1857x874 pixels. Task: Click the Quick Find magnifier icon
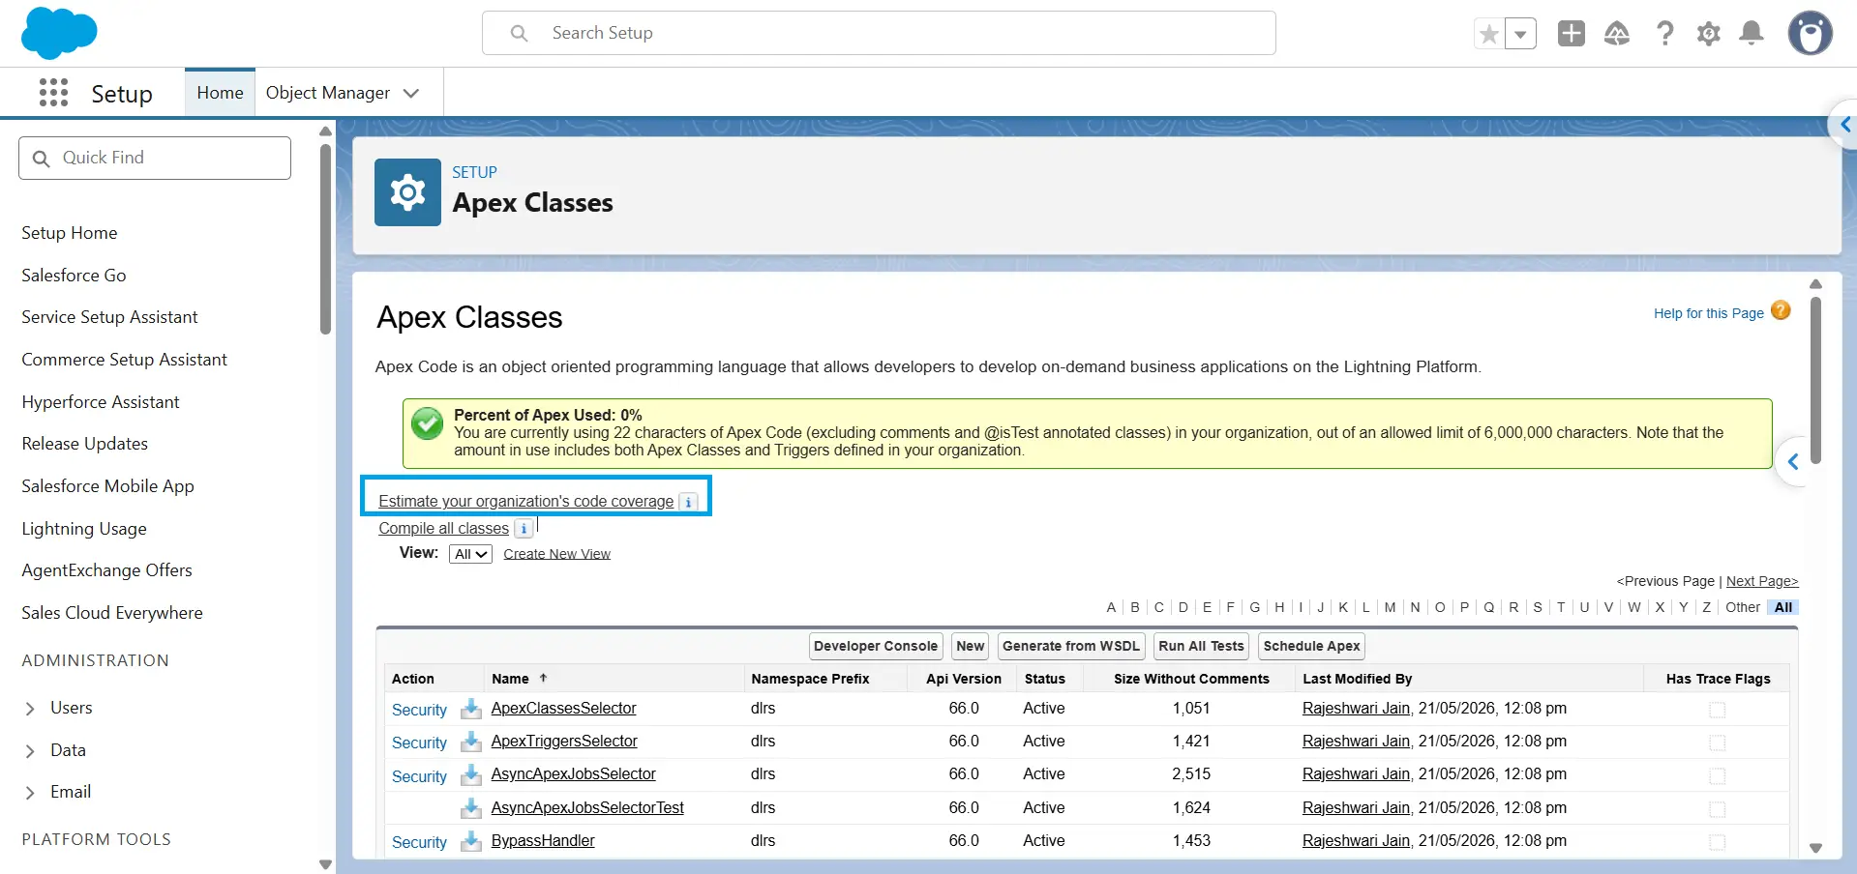[x=41, y=159]
